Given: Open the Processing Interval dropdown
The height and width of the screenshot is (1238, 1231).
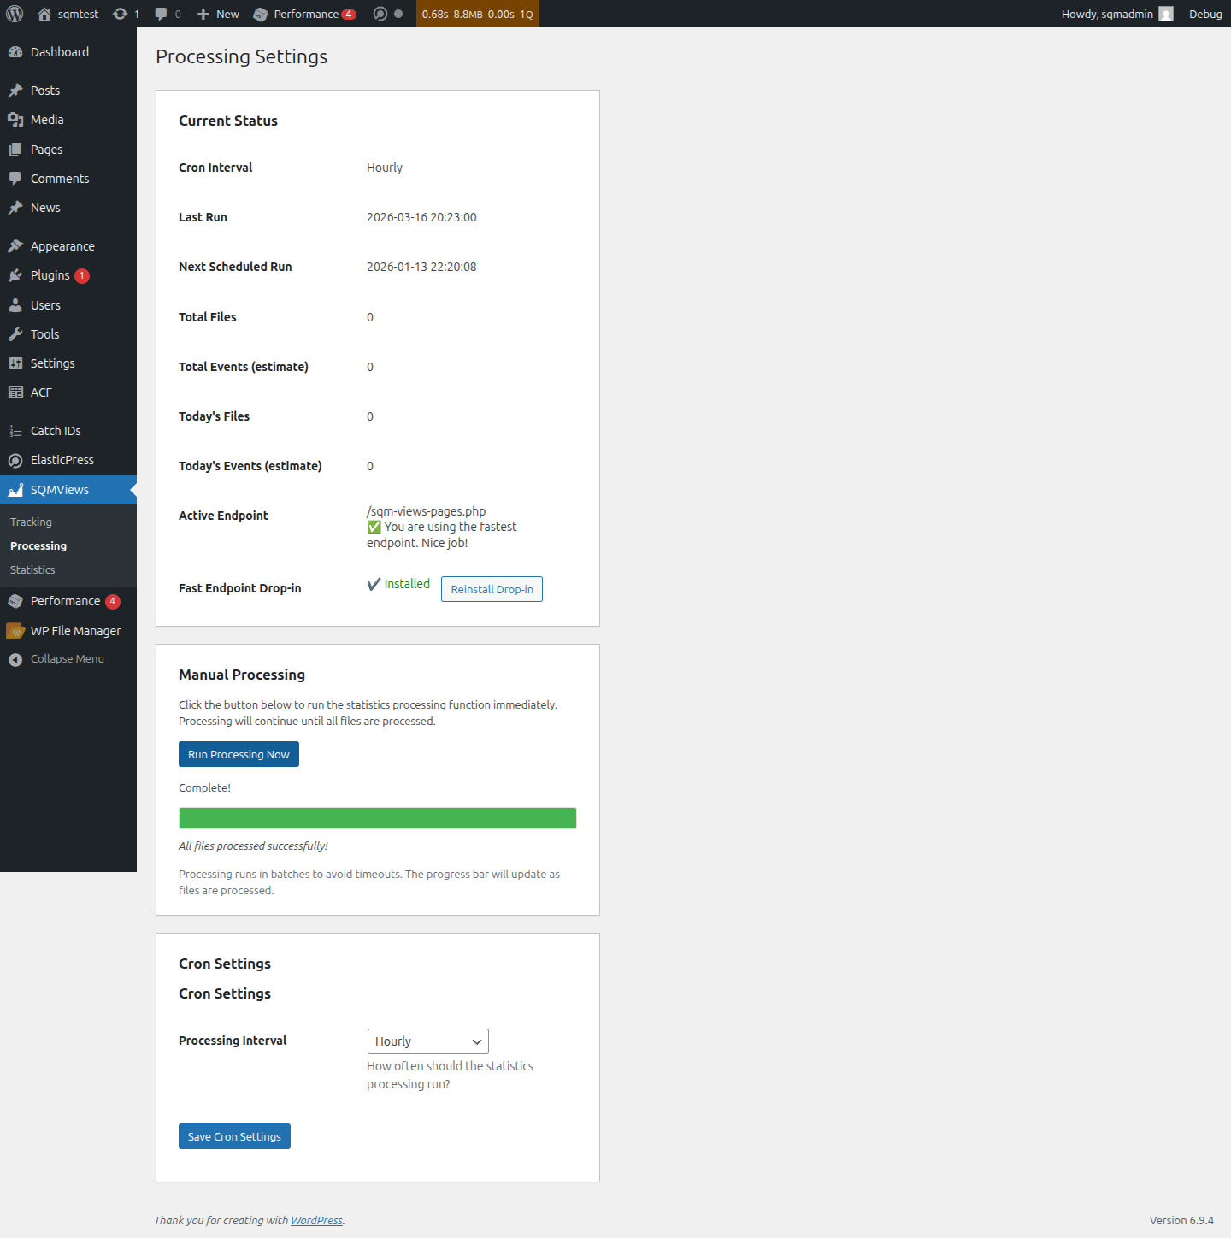Looking at the screenshot, I should [x=427, y=1041].
